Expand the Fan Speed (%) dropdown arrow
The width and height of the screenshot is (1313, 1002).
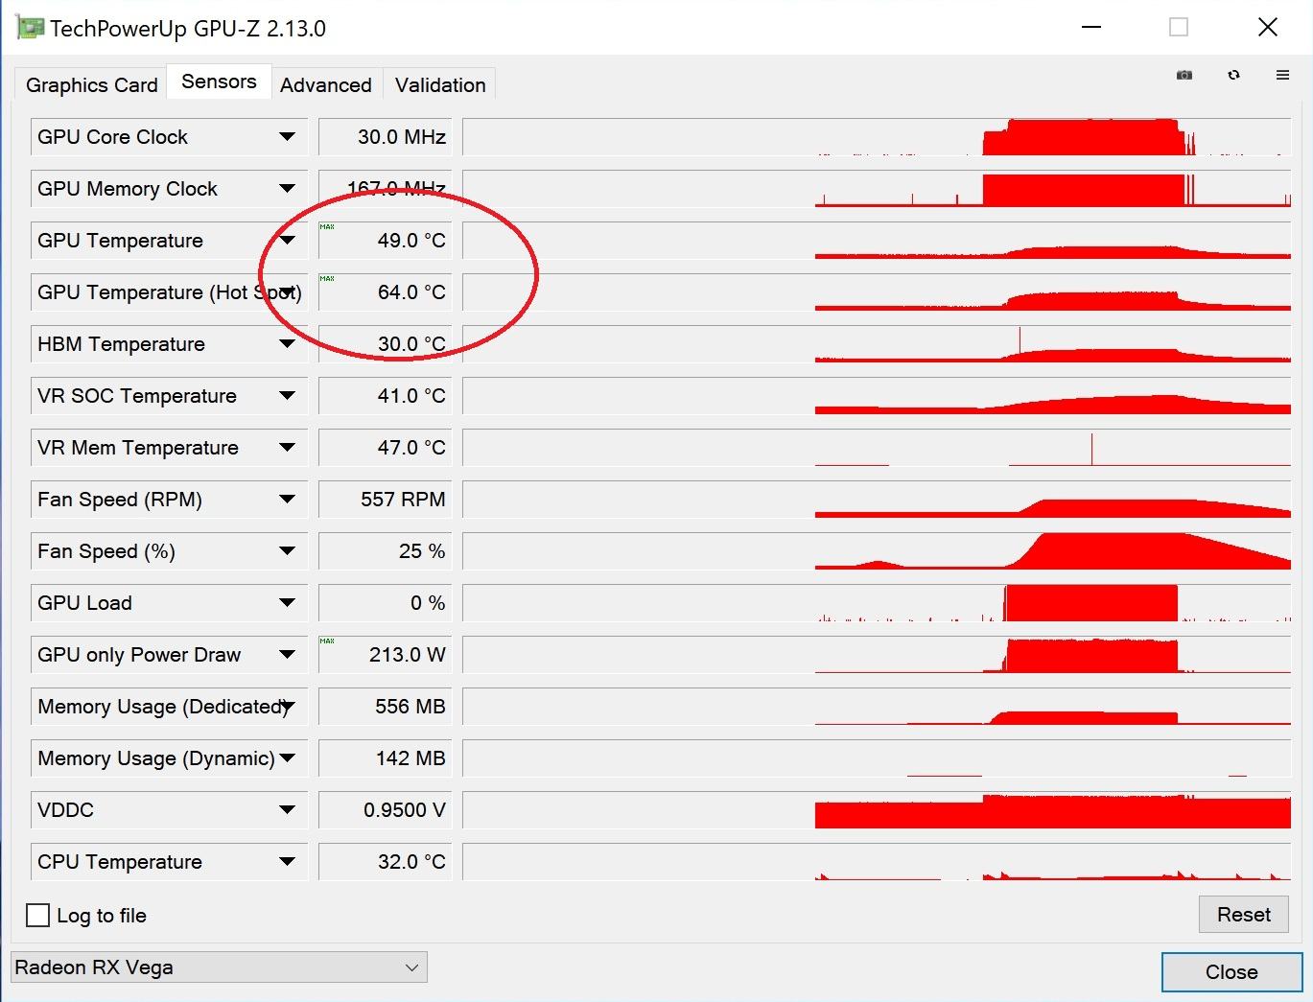click(287, 550)
